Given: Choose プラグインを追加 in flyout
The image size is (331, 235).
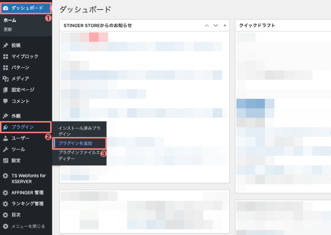Looking at the screenshot, I should (x=79, y=143).
